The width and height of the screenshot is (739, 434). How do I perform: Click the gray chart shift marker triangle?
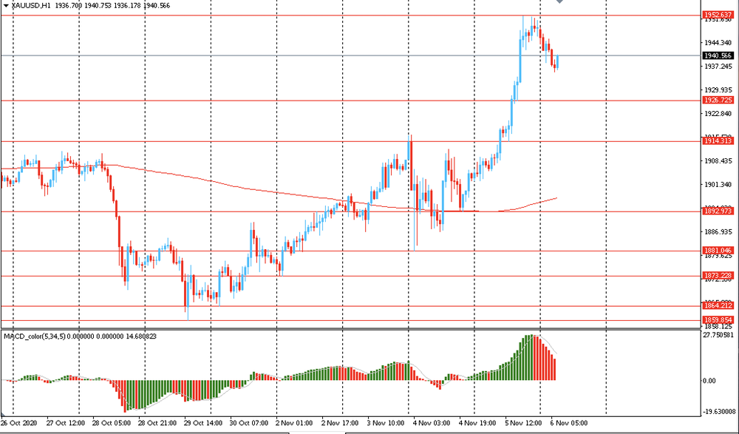pyautogui.click(x=559, y=4)
